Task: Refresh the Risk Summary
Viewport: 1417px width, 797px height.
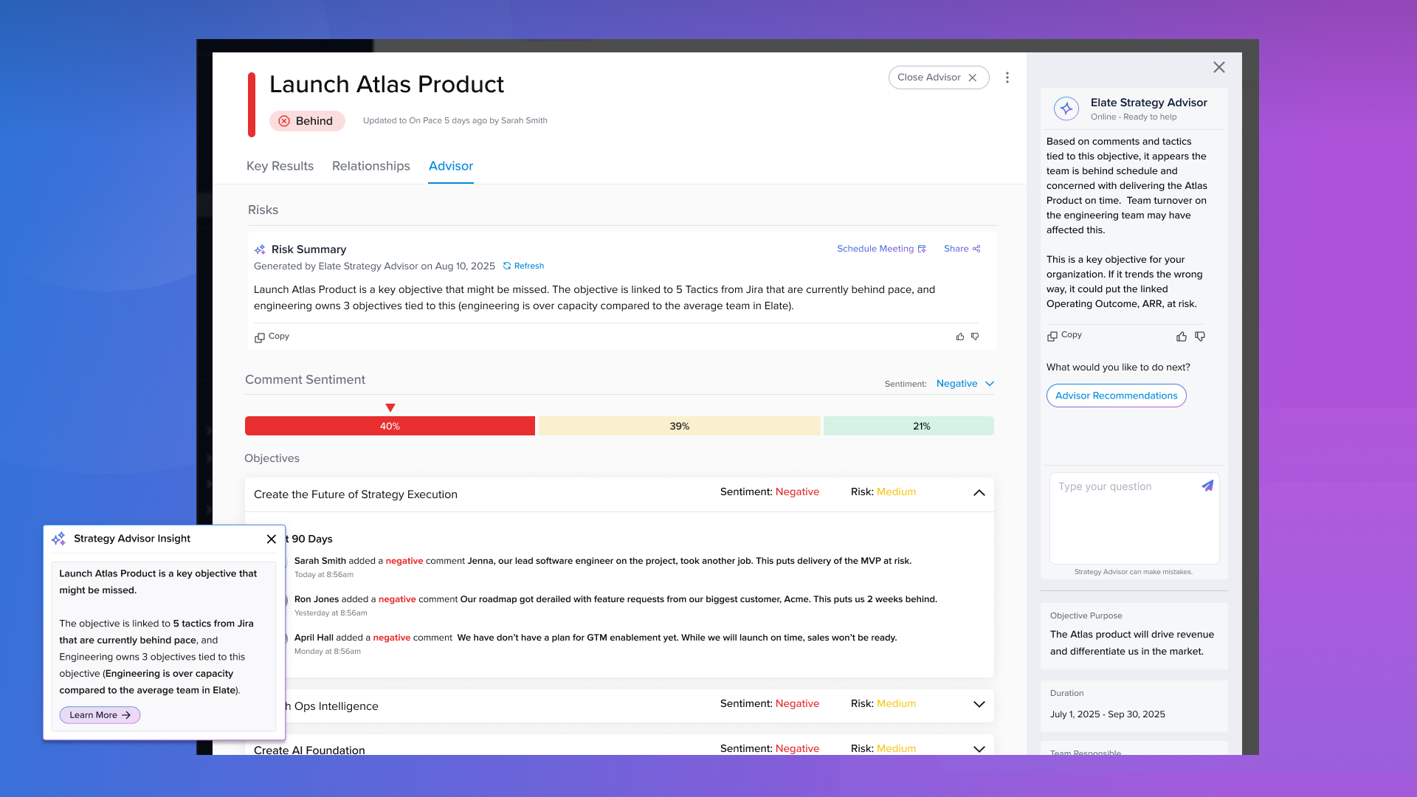Action: point(523,266)
